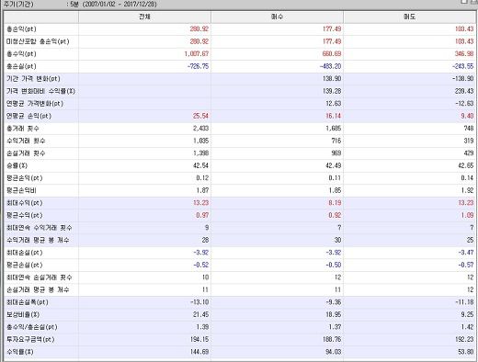Viewport: 478px width, 362px height.
Task: Select the 기간 가격 변화(pt) row label
Action: click(33, 79)
